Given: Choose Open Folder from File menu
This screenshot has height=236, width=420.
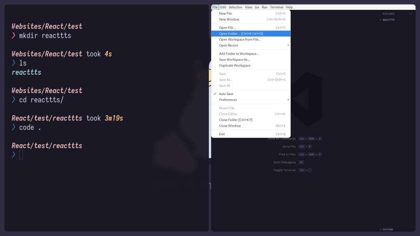Looking at the screenshot, I should click(x=241, y=34).
